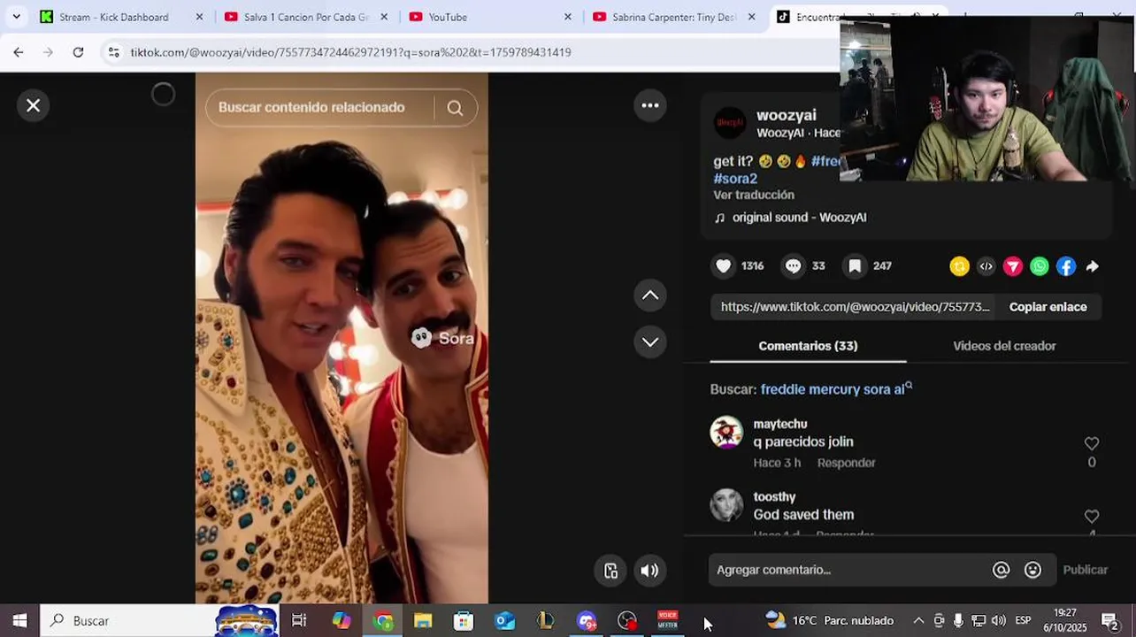Close the TikTok video viewer with X
The height and width of the screenshot is (637, 1136).
pyautogui.click(x=33, y=105)
